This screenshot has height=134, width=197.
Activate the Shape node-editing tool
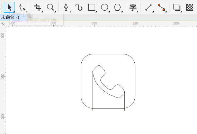[x=23, y=7]
